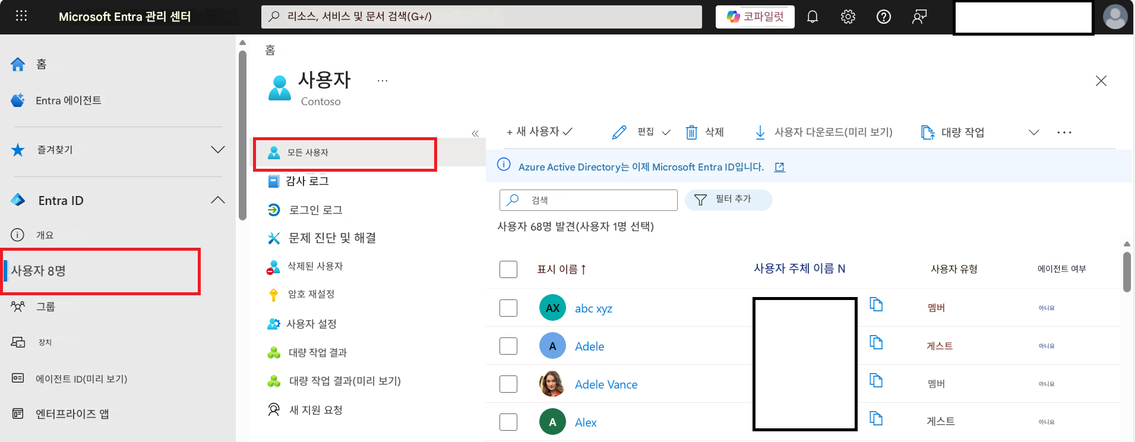Open notifications bell icon

click(x=812, y=17)
